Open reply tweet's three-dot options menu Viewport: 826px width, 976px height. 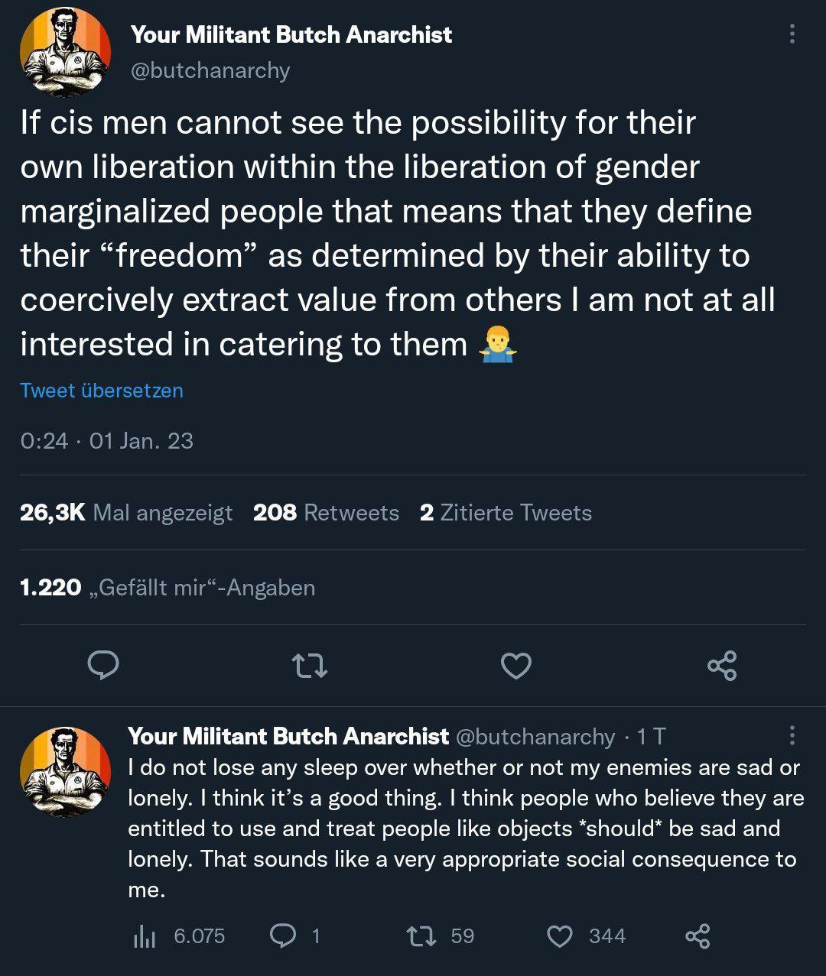[x=792, y=735]
